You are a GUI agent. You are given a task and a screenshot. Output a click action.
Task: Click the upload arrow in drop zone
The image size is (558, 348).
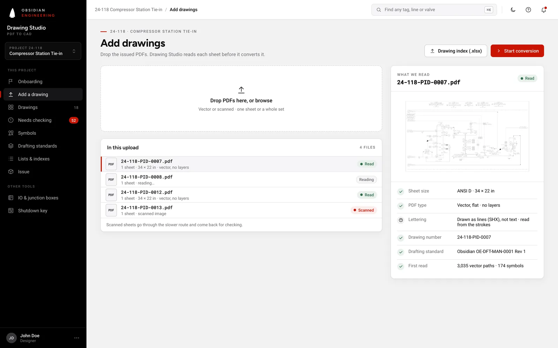click(x=241, y=90)
